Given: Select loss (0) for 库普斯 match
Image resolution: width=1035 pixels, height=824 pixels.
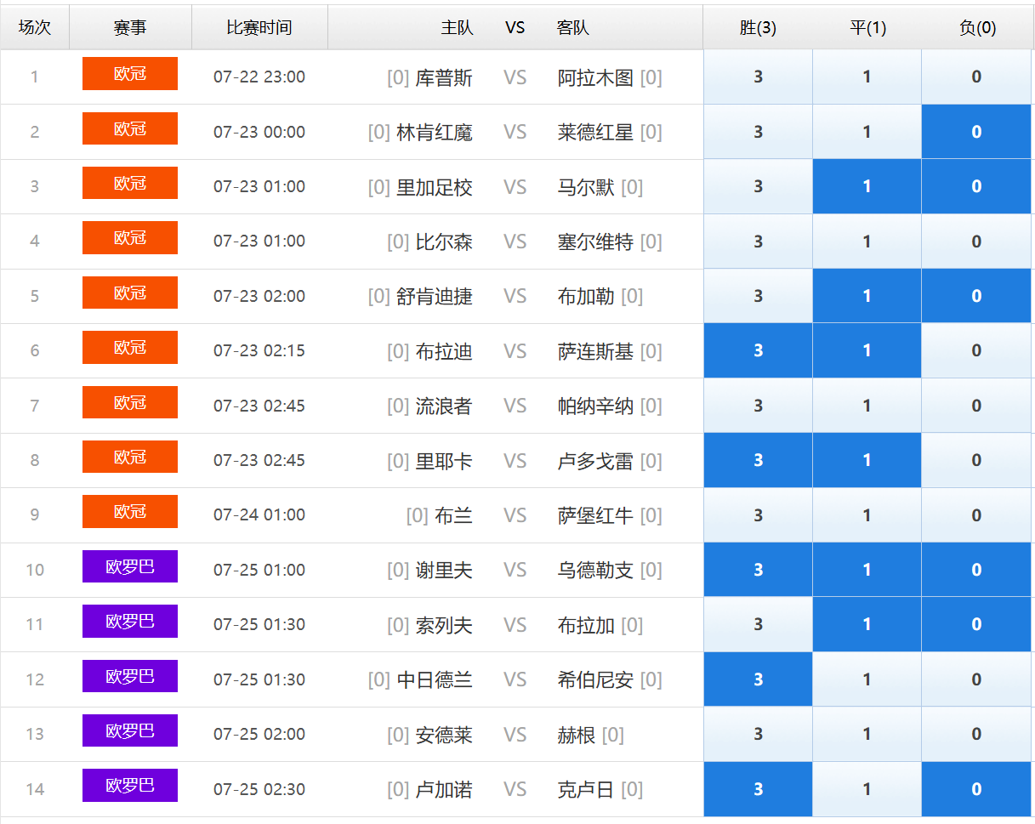Looking at the screenshot, I should [976, 77].
